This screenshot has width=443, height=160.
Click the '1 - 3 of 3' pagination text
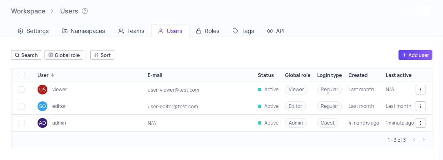397,140
